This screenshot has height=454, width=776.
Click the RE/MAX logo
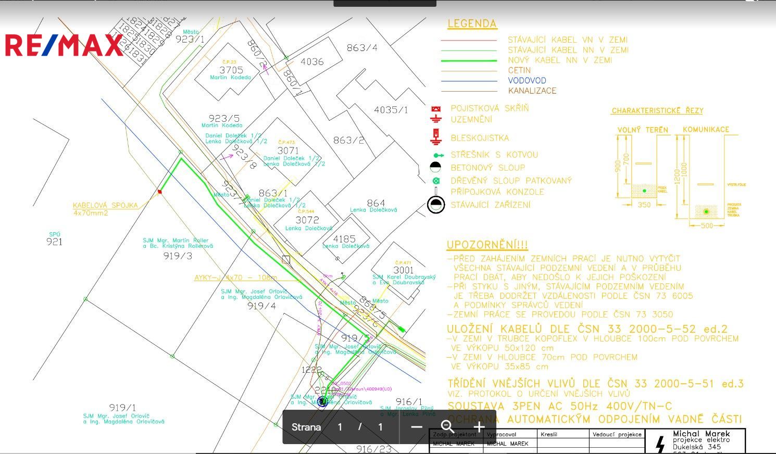64,45
